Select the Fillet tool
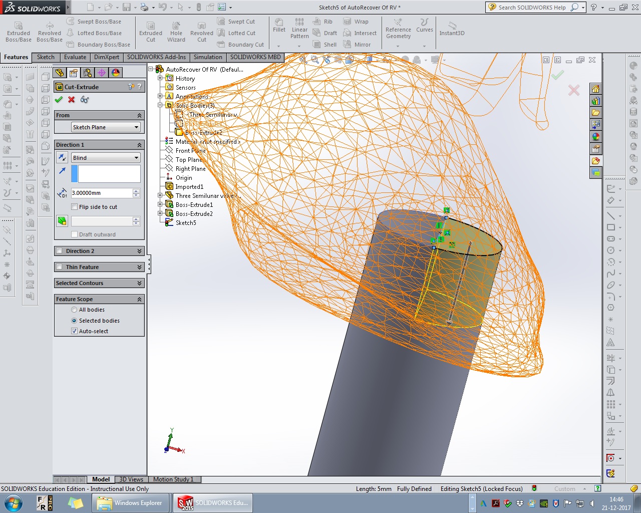The height and width of the screenshot is (513, 641). [279, 26]
